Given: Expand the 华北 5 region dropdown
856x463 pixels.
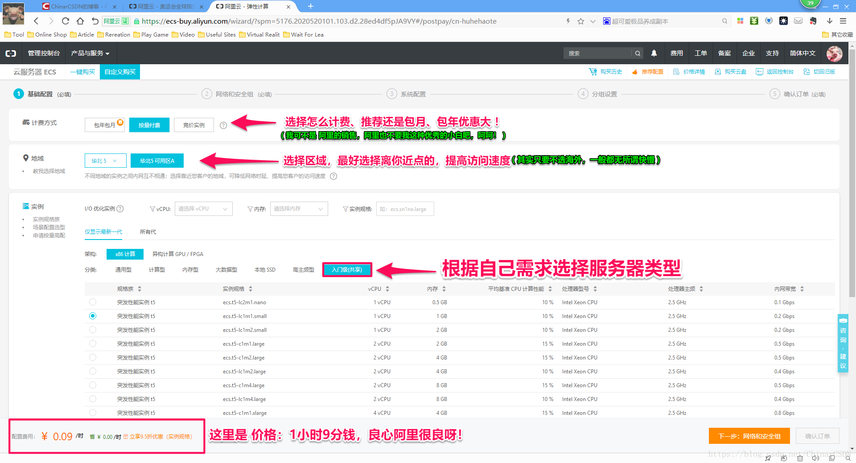Looking at the screenshot, I should click(106, 161).
